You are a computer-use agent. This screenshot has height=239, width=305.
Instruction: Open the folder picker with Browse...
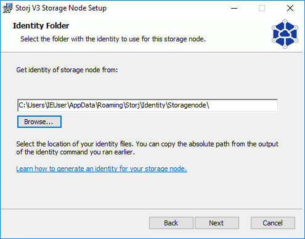pos(39,122)
